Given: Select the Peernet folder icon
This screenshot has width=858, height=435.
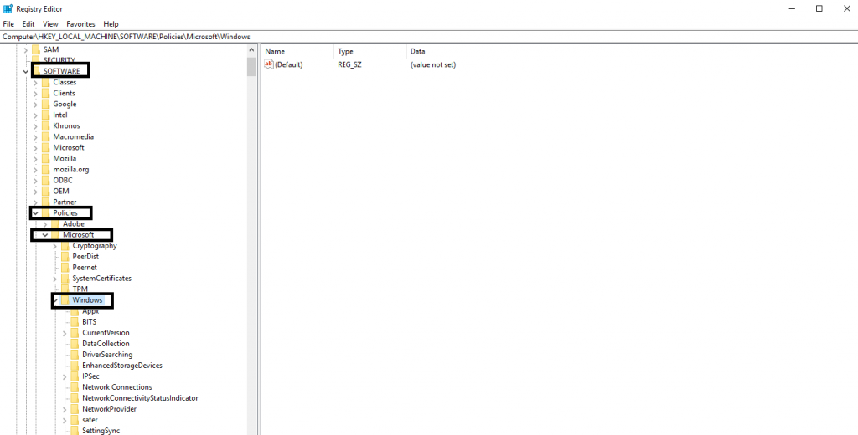Looking at the screenshot, I should coord(65,267).
